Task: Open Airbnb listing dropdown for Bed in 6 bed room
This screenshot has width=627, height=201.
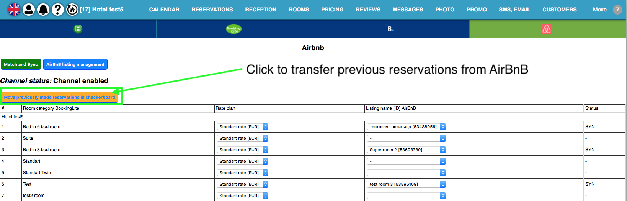Action: coord(406,127)
